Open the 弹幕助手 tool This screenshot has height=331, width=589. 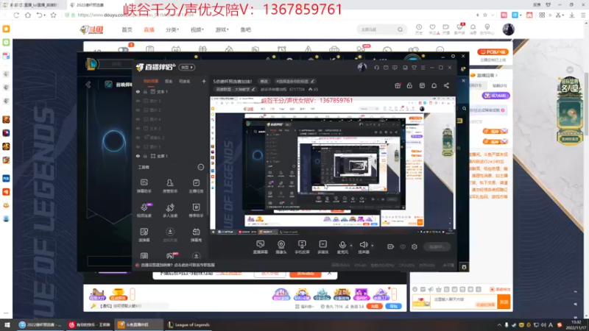[x=144, y=186]
